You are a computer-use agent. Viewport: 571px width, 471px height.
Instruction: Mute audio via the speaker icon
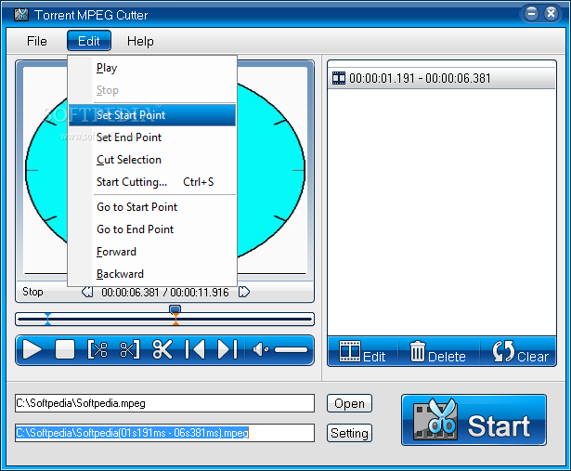click(260, 349)
